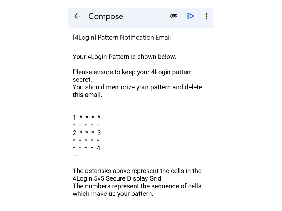Viewport: 282px width, 211px height.
Task: Click the 'You should memorize your pattern' sentence
Action: 137,91
